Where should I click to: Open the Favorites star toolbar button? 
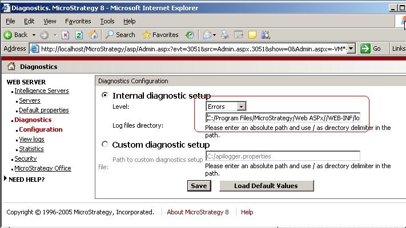[160, 35]
